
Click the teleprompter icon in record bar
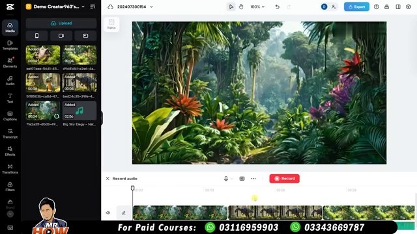[242, 179]
